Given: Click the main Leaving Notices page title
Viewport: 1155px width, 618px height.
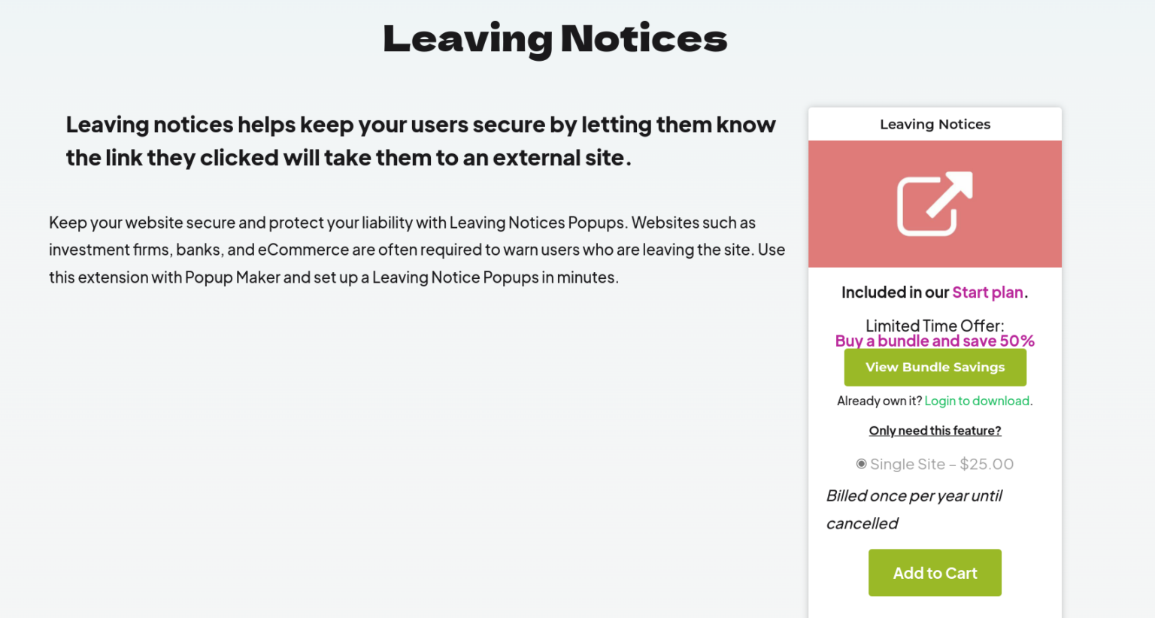Looking at the screenshot, I should click(555, 39).
